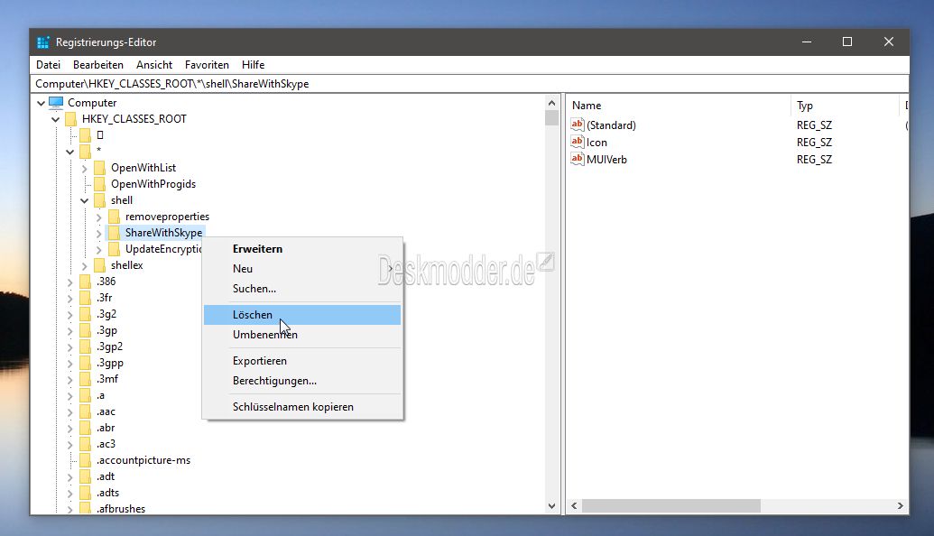Expand the .ac3 key
The height and width of the screenshot is (536, 934).
tap(69, 444)
